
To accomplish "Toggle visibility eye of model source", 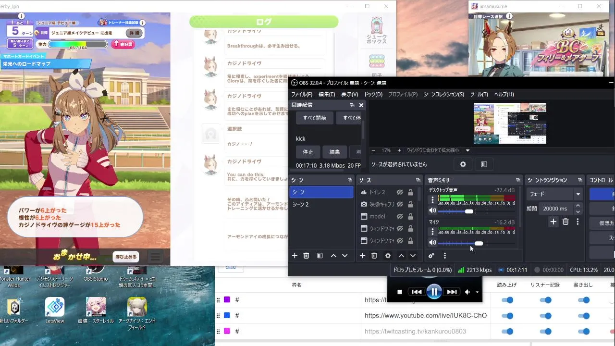I will [400, 216].
